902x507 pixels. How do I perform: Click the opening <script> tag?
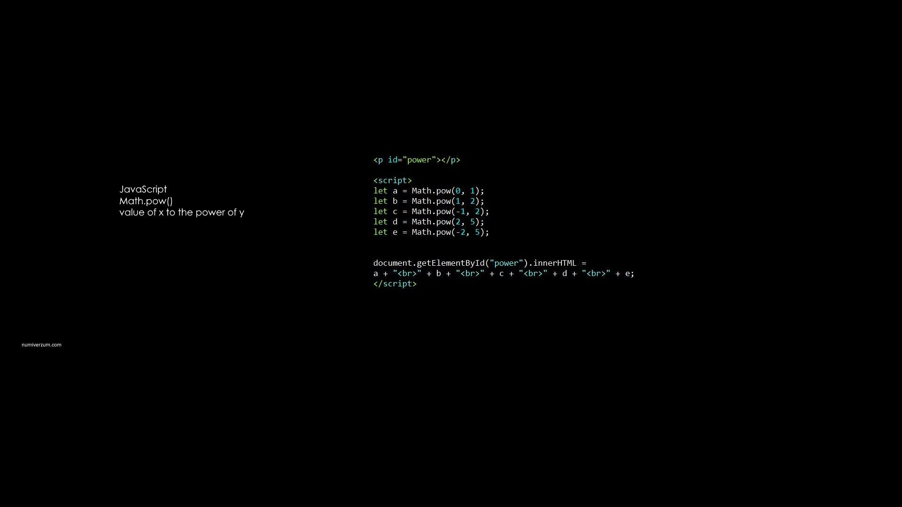coord(393,180)
